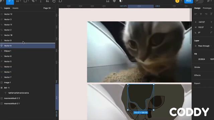
Task: Open the Dev Mode code toggle
Action: [197, 1]
